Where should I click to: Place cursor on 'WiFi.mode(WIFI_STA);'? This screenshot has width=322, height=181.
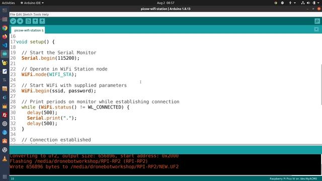click(49, 74)
